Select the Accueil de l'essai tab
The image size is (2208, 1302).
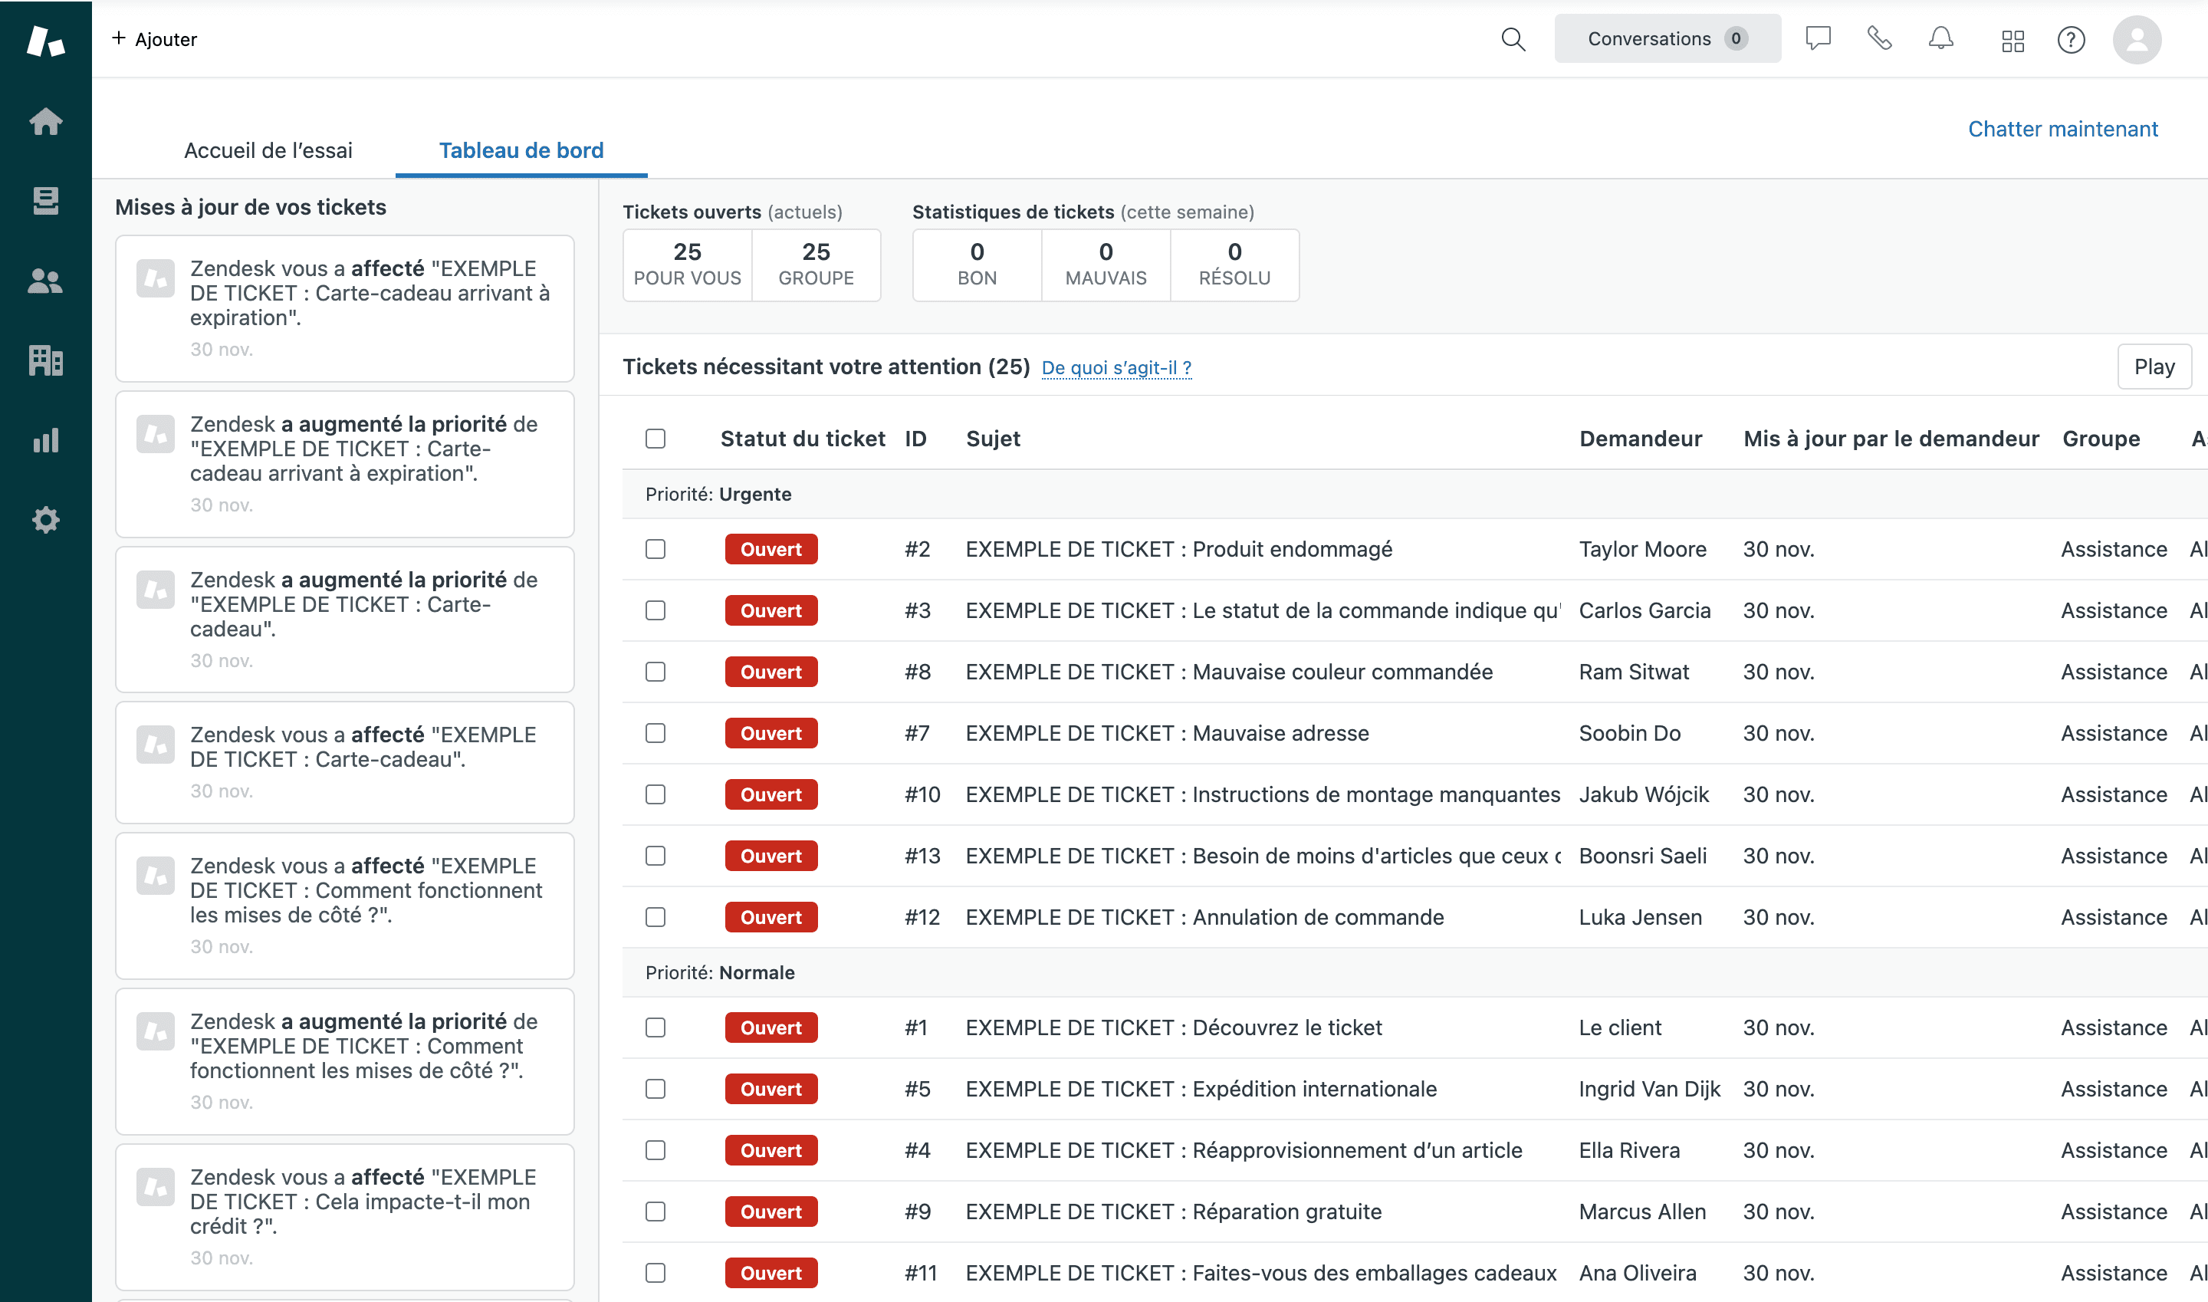(268, 150)
